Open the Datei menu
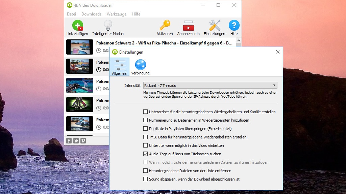This screenshot has height=194, width=346. [x=72, y=14]
